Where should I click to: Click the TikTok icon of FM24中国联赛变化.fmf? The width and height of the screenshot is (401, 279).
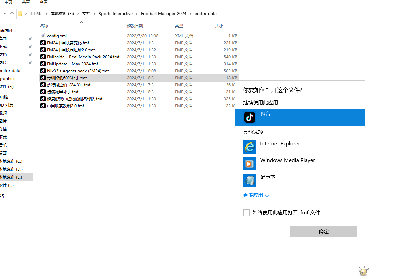[43, 43]
